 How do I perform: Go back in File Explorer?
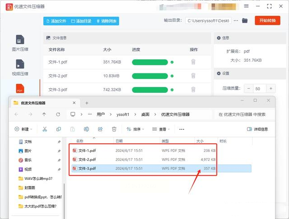pyautogui.click(x=16, y=114)
